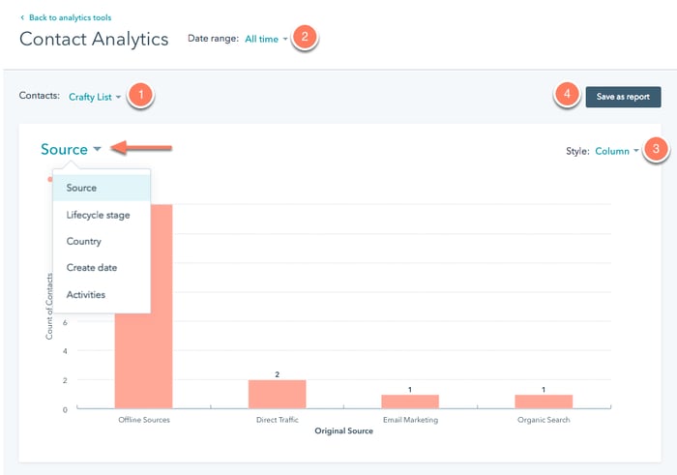
Task: Click the Organic Search axis label
Action: [544, 420]
